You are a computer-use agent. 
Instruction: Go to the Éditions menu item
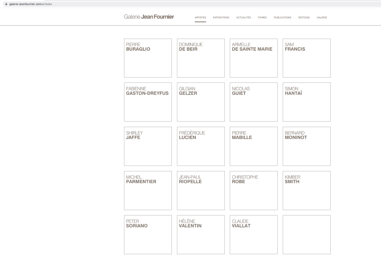click(x=304, y=17)
